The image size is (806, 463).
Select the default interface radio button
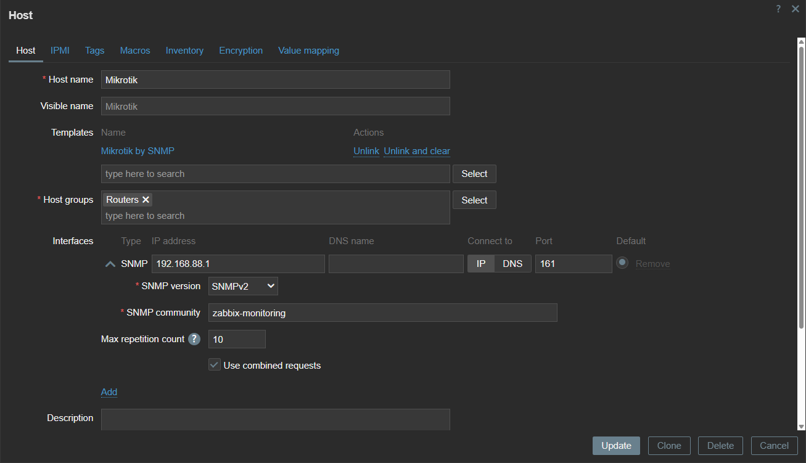622,263
